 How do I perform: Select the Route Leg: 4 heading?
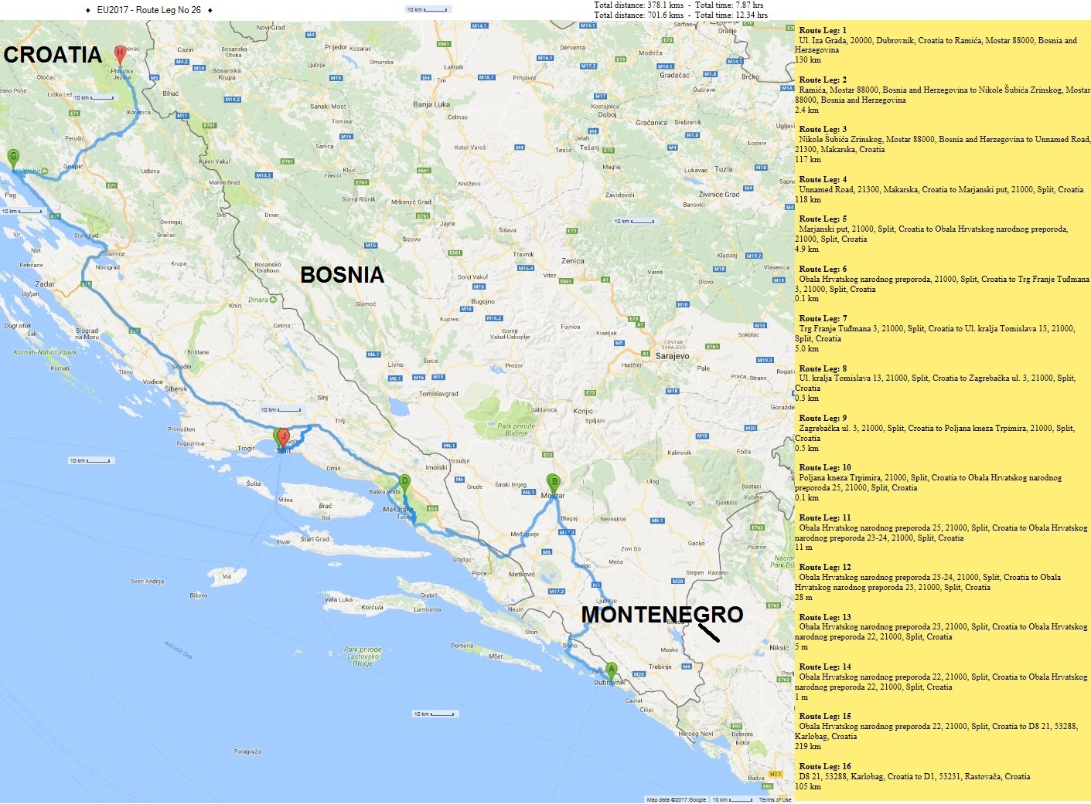[x=823, y=179]
